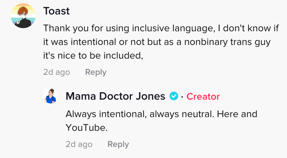Screen dimensions: 287x158
Task: Click the dot separator before Creator
Action: 182,96
